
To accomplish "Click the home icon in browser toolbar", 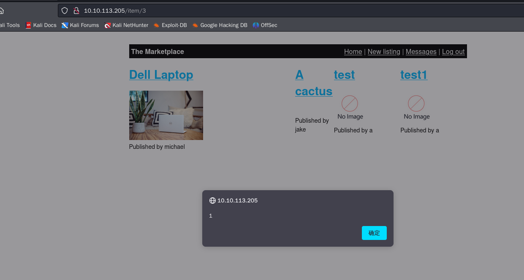I will tap(1, 11).
